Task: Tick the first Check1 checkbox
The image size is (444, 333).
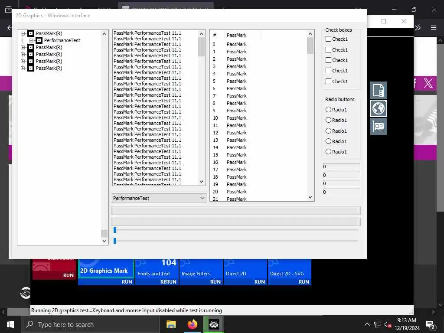Action: [x=329, y=39]
